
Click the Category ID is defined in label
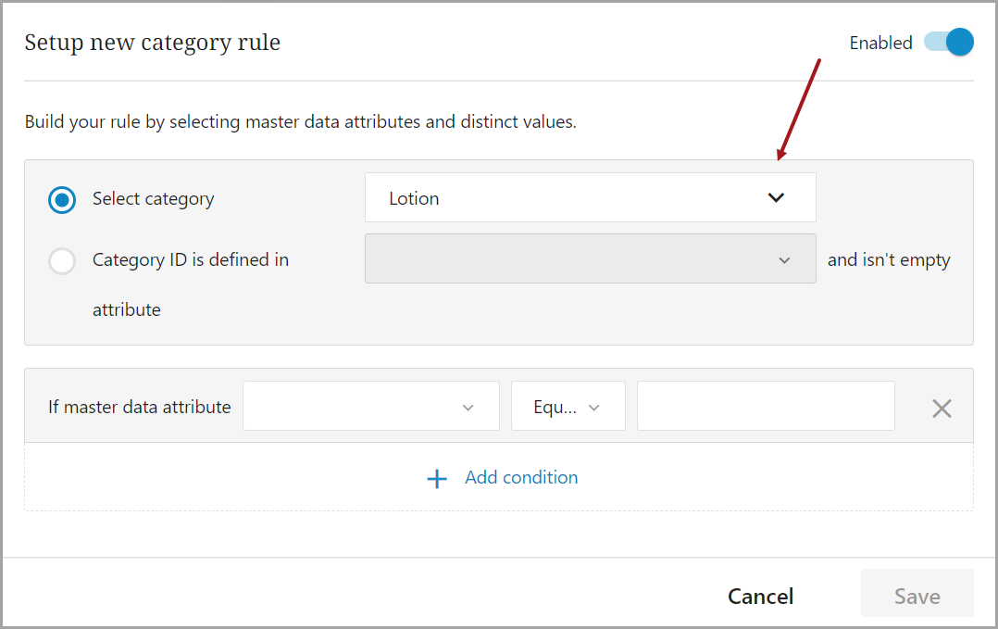coord(191,260)
